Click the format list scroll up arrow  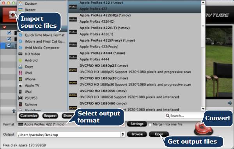[x=203, y=3]
